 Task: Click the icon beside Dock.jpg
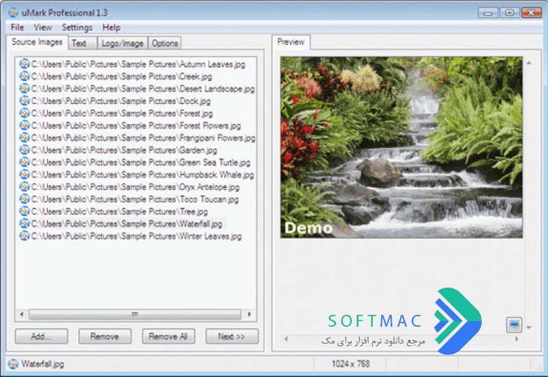[x=24, y=101]
